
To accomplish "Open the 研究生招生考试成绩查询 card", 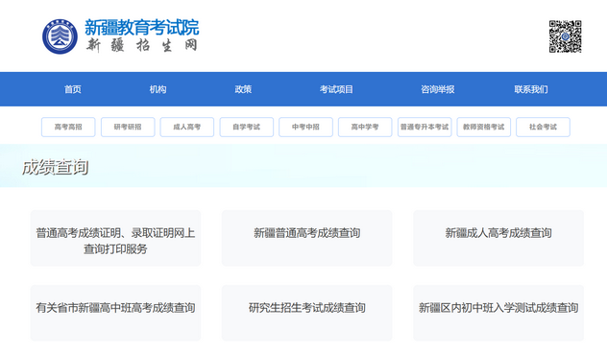I will click(x=307, y=313).
